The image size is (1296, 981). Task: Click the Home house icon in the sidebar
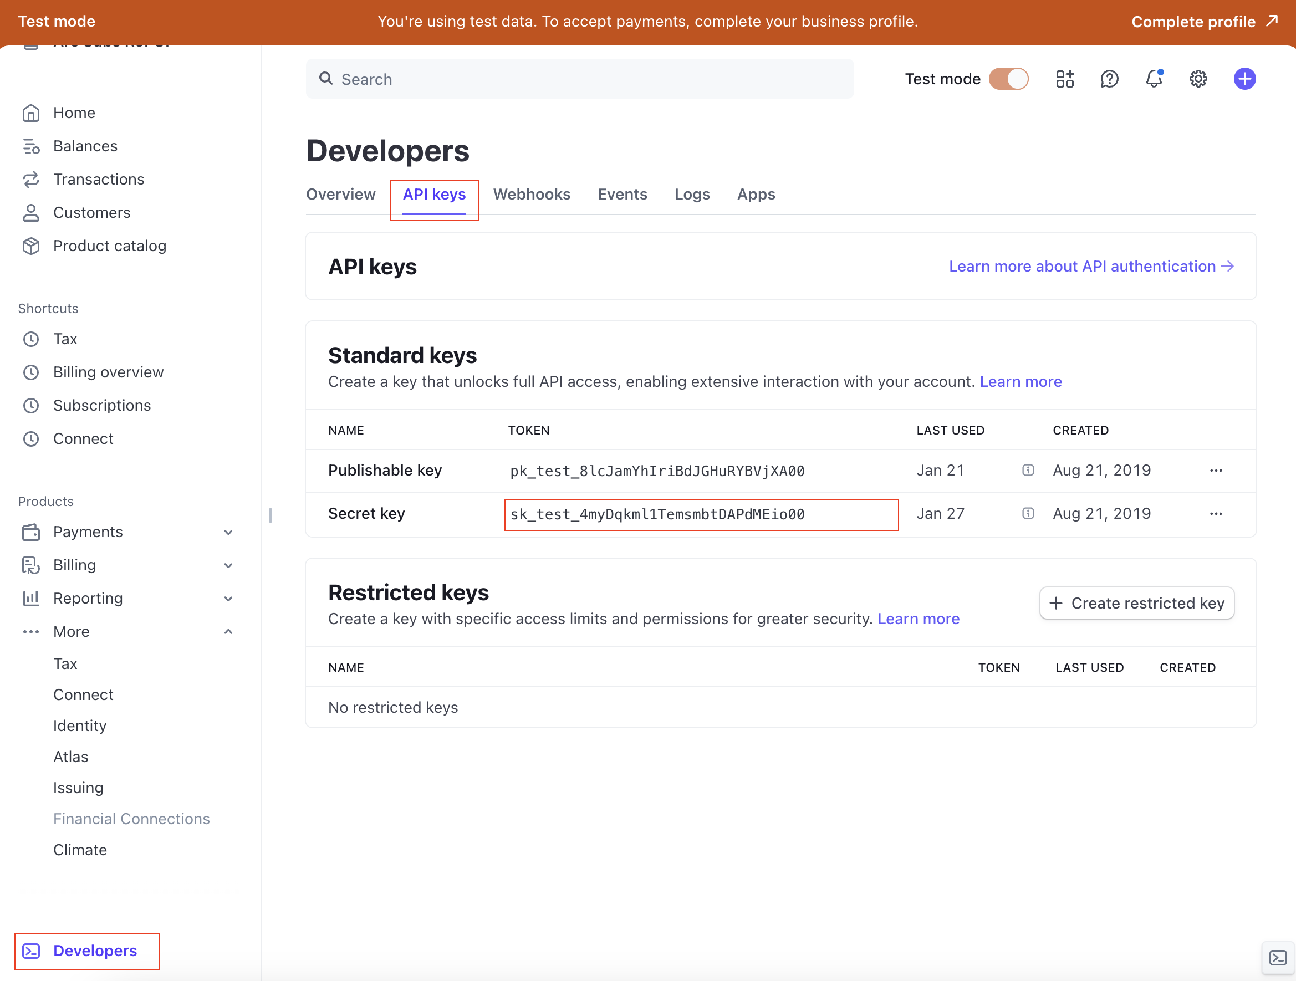pos(31,113)
